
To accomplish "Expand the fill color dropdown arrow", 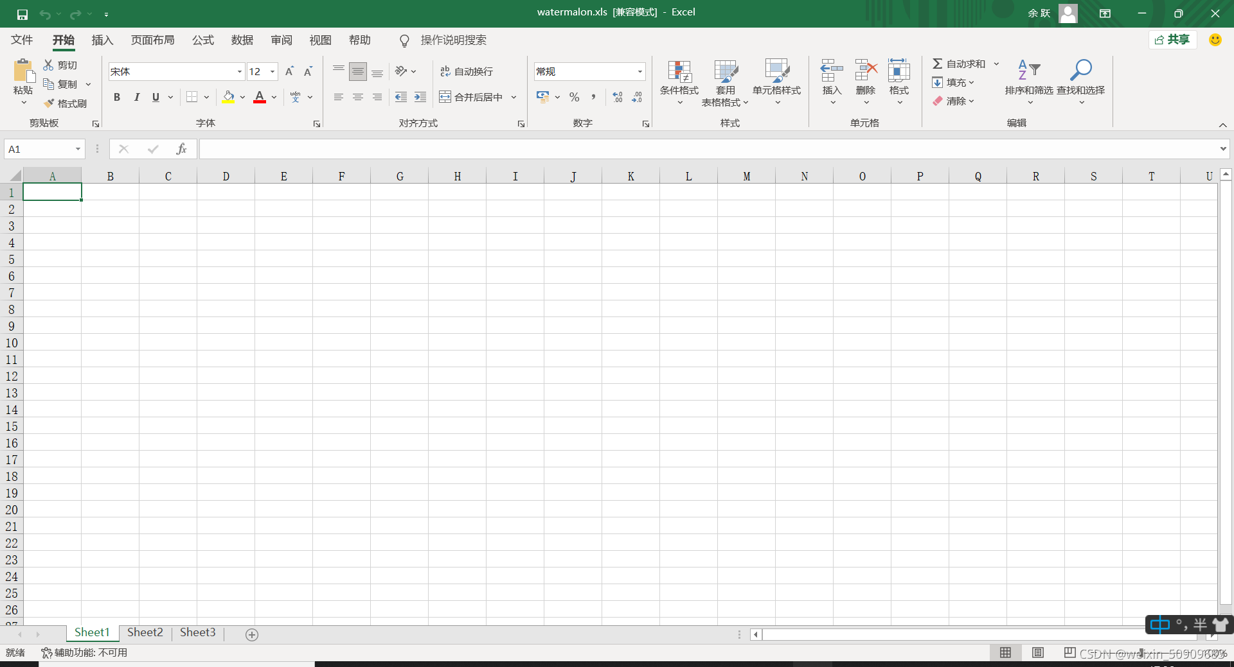I will (x=242, y=97).
